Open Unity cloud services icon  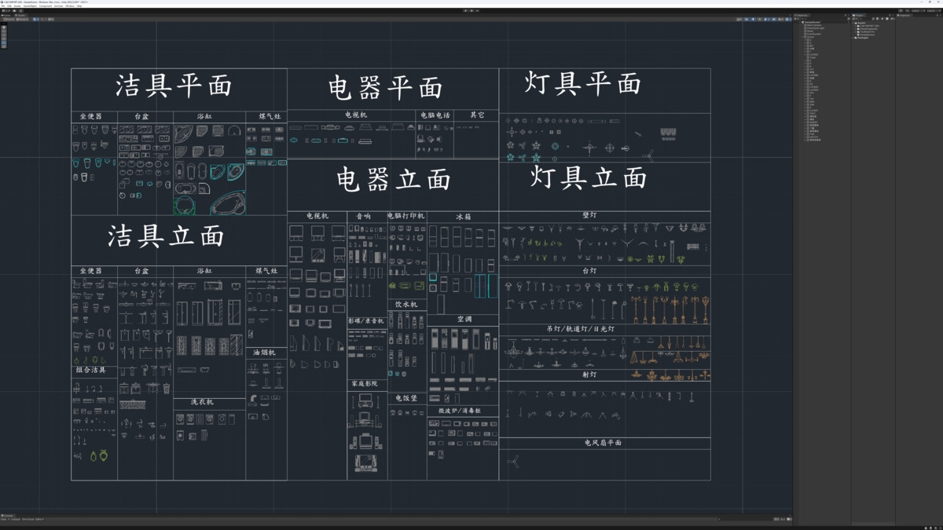click(x=14, y=10)
